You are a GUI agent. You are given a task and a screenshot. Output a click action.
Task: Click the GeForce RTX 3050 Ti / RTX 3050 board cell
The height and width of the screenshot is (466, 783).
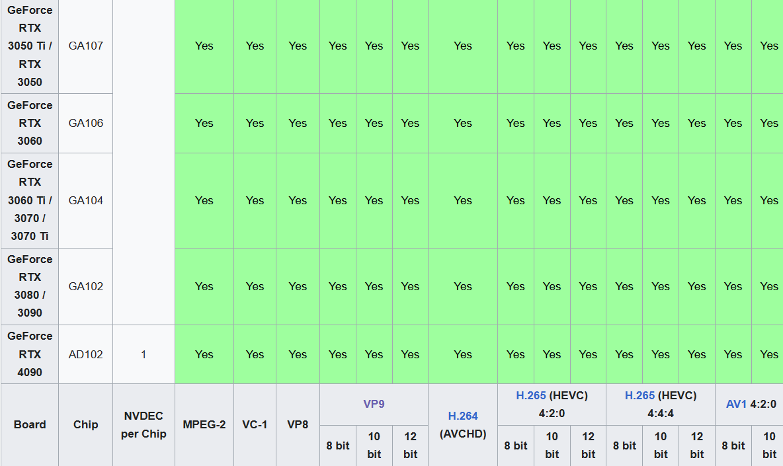(30, 46)
